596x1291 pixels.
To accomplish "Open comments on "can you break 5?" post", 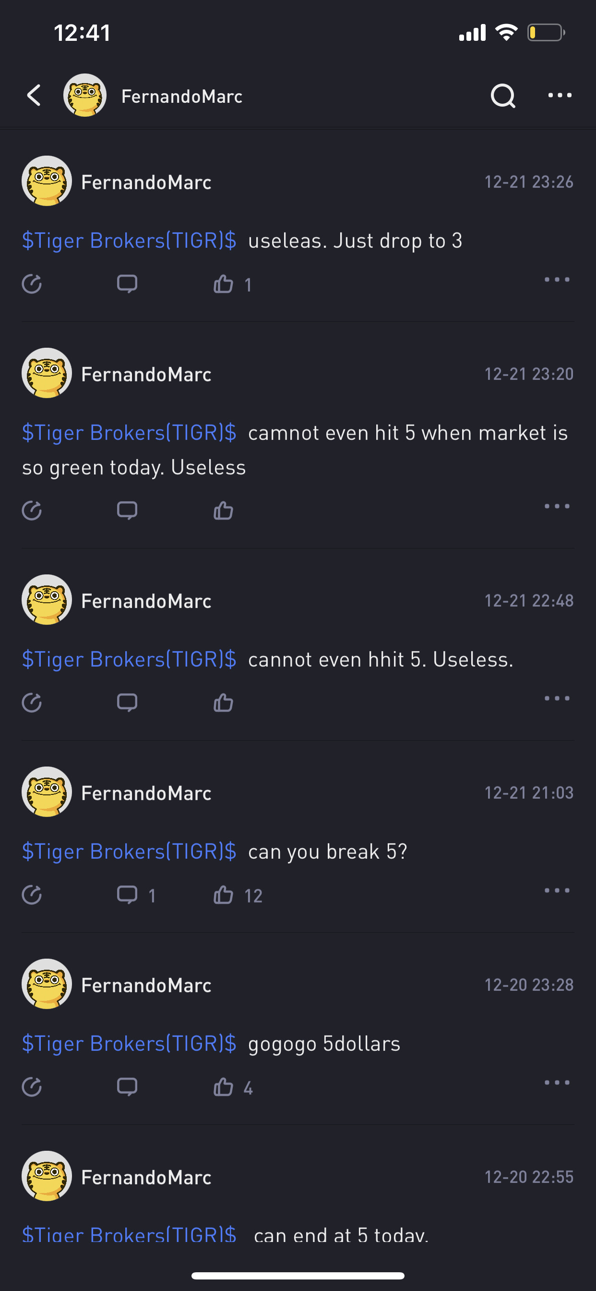I will [x=127, y=895].
